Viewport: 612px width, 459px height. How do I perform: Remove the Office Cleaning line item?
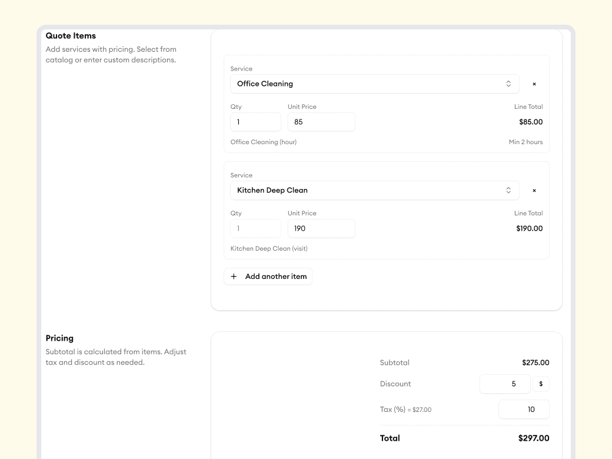click(534, 84)
